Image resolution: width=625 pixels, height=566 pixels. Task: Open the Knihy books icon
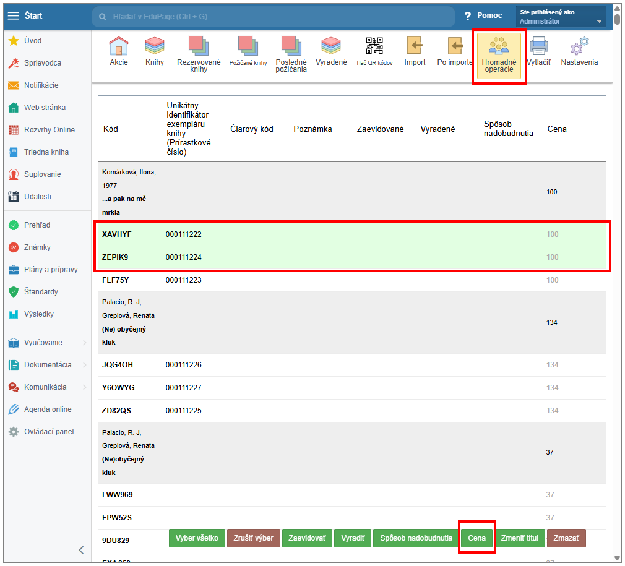click(x=154, y=48)
